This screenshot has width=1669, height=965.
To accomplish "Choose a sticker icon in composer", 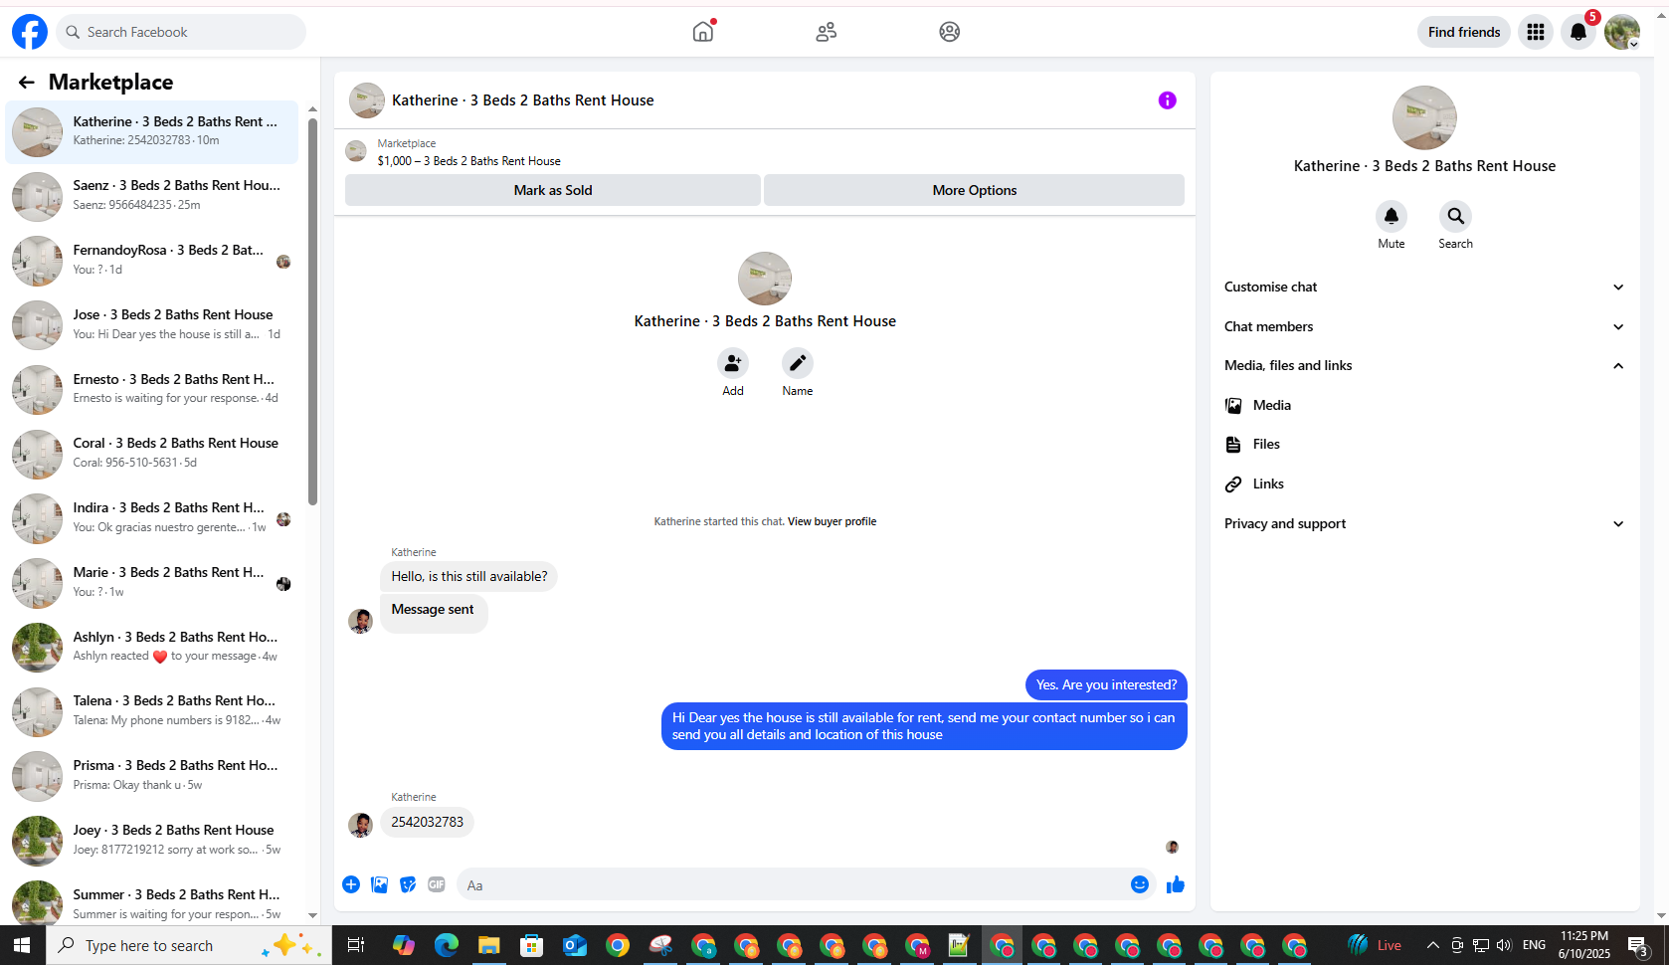I will point(408,884).
